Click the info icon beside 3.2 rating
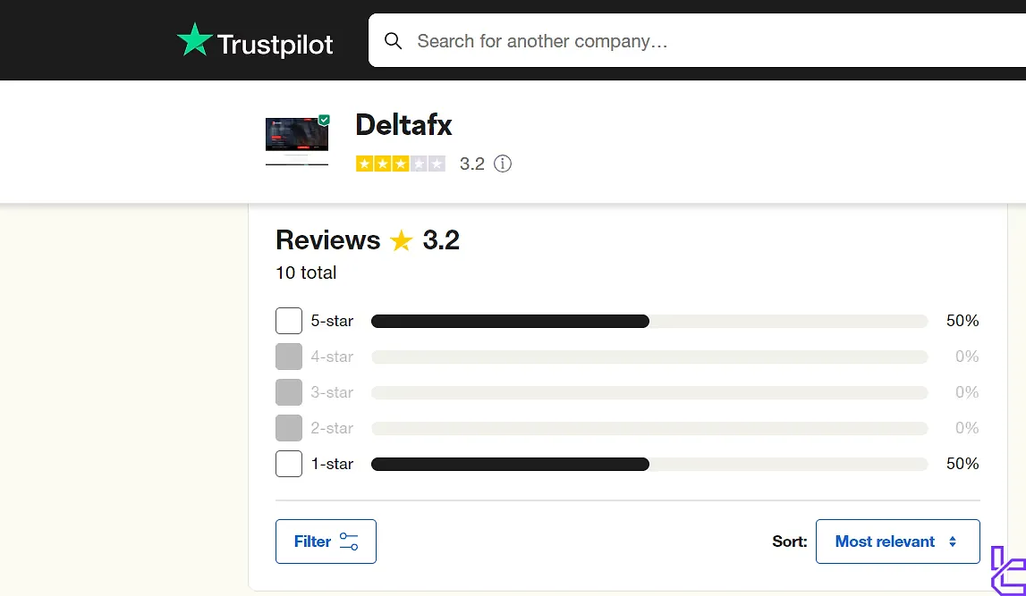This screenshot has height=596, width=1026. 503,164
